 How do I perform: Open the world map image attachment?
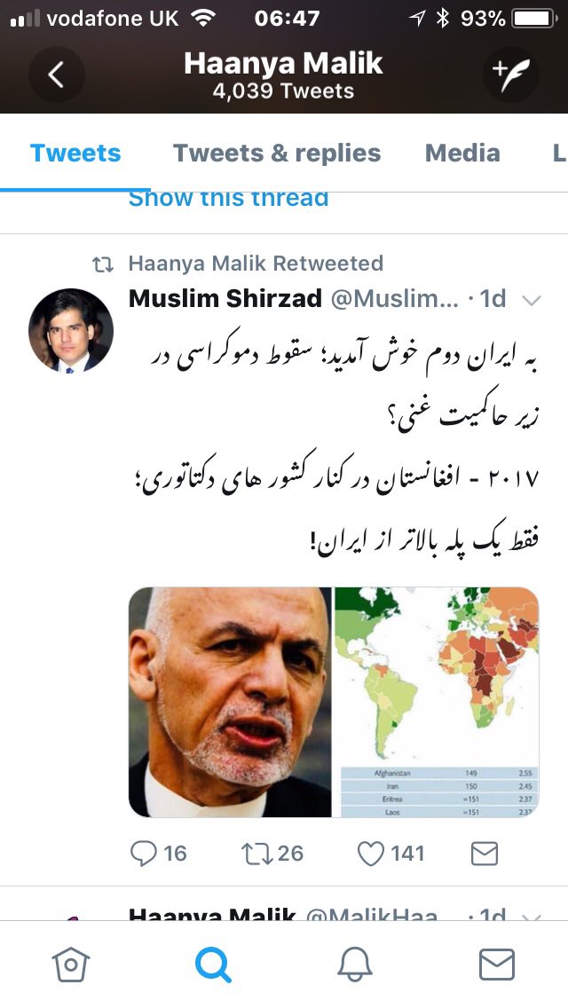coord(437,702)
